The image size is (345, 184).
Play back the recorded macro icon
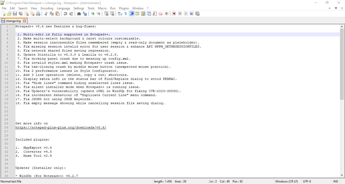pyautogui.click(x=186, y=14)
